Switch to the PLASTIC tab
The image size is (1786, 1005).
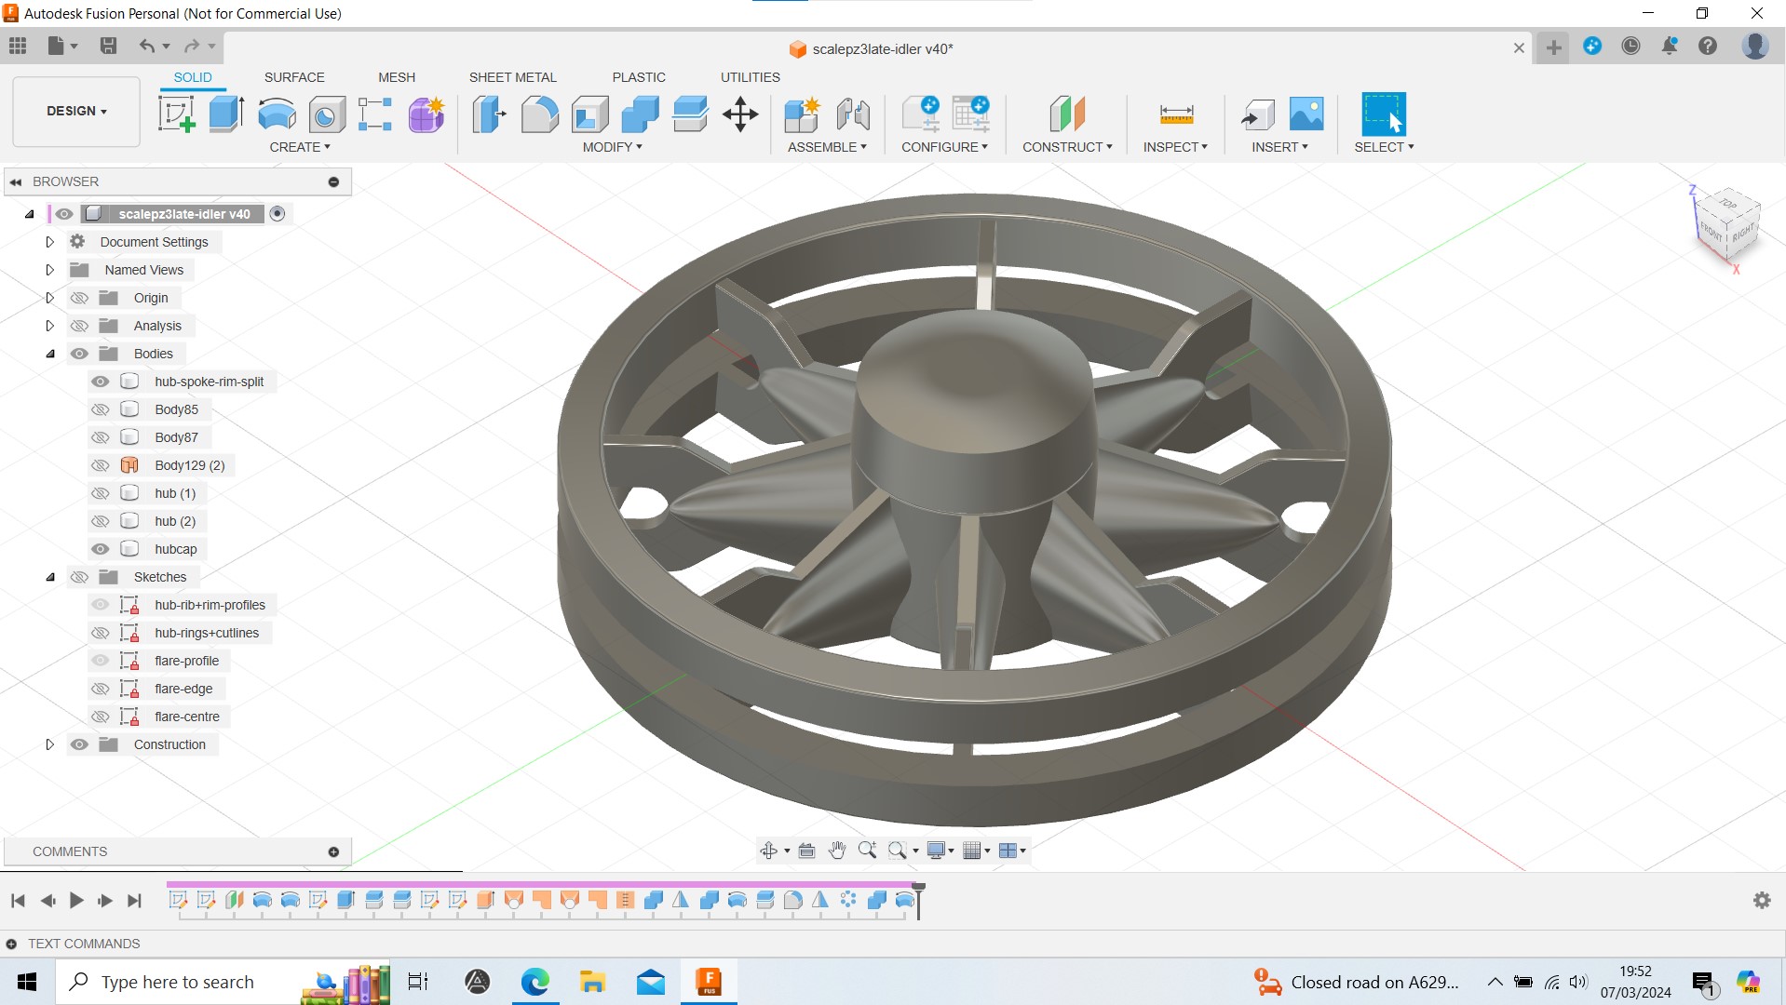point(639,77)
